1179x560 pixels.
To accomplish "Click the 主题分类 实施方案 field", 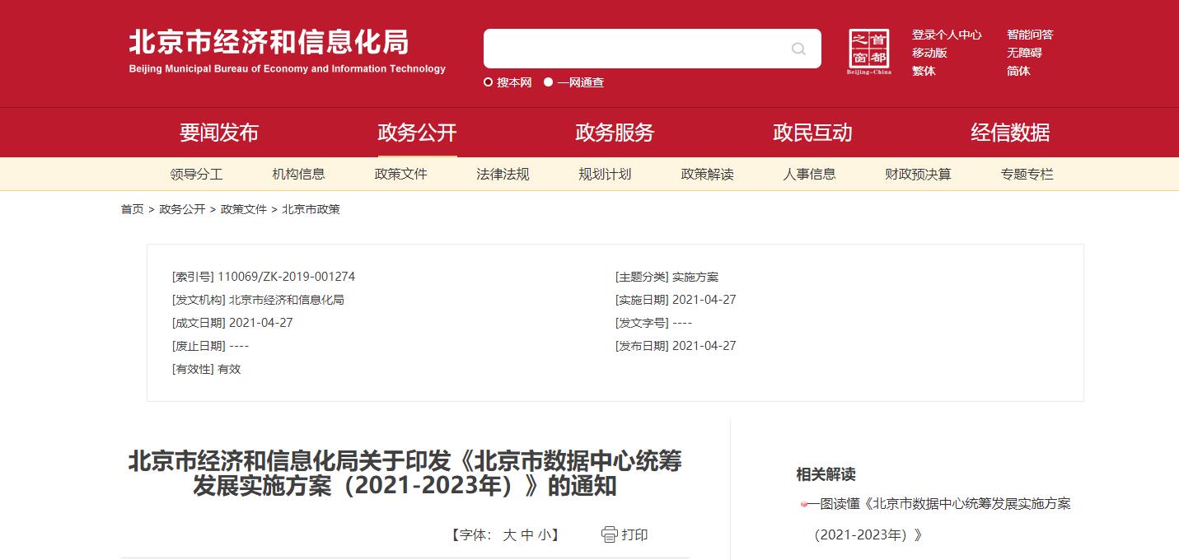I will (x=667, y=277).
